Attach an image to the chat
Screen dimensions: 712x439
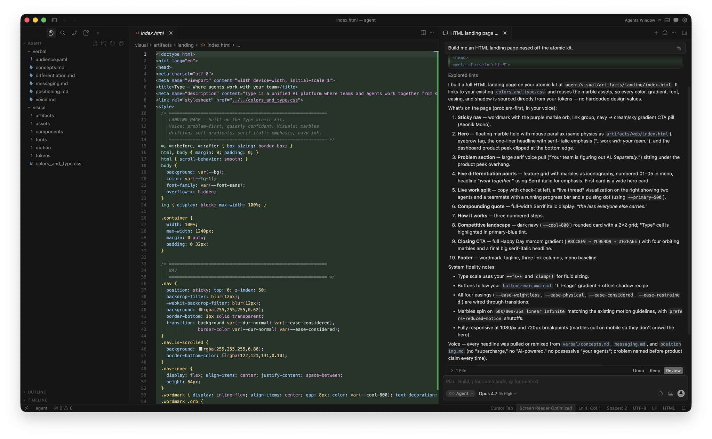click(671, 393)
